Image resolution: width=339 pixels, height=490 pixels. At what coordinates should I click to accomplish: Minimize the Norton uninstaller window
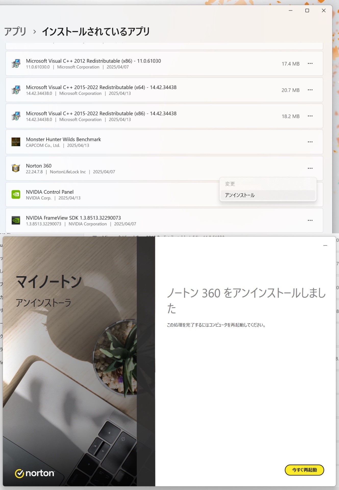pyautogui.click(x=325, y=246)
